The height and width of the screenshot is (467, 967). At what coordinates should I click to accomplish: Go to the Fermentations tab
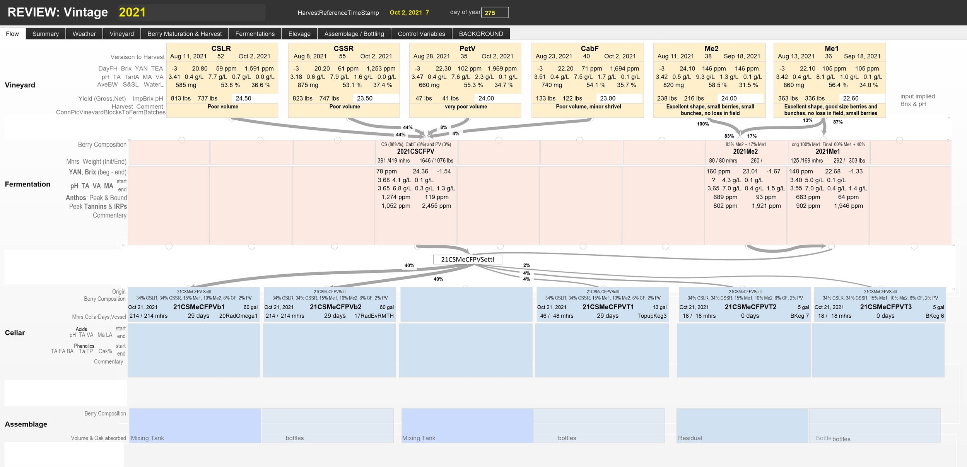(255, 34)
